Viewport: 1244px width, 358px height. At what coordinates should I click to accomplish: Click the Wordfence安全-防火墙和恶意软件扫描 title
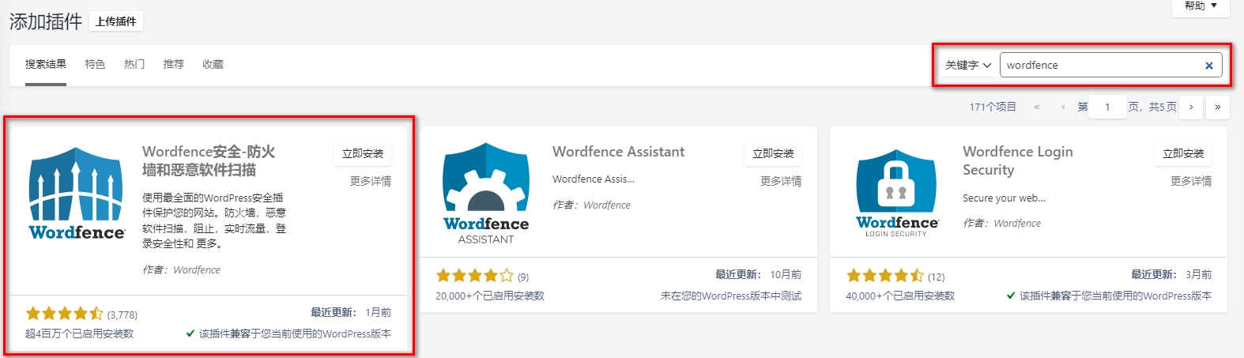tap(209, 160)
